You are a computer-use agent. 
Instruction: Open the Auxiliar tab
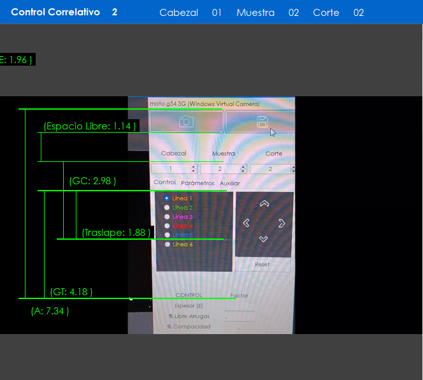[230, 183]
